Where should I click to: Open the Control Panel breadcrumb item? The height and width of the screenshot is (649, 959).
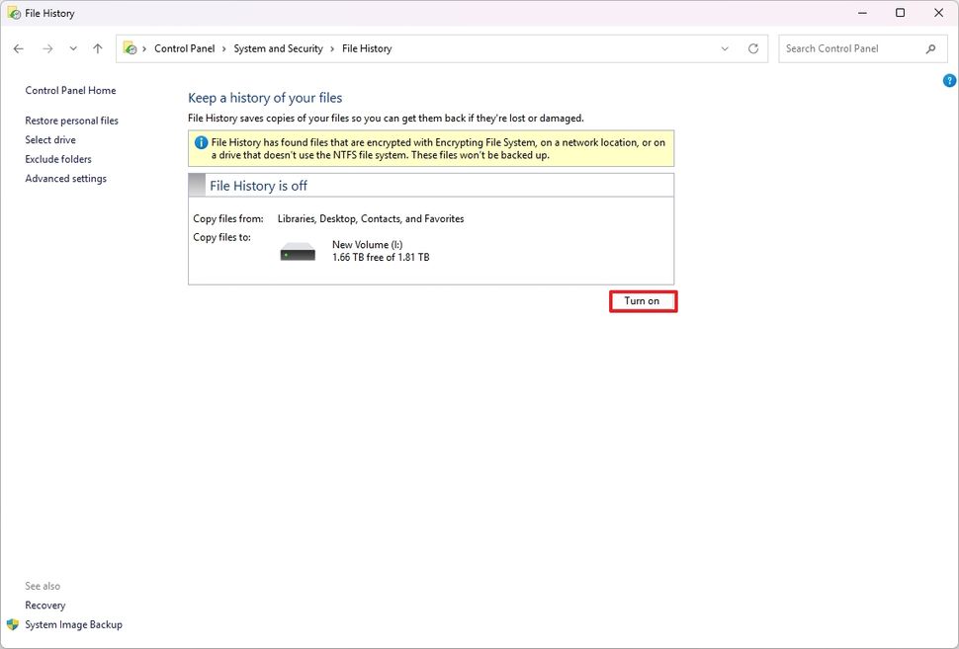click(183, 47)
